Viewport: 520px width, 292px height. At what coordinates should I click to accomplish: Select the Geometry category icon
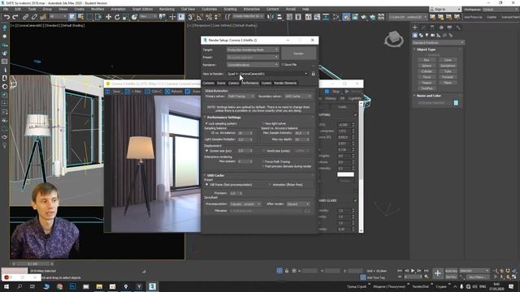coord(415,35)
